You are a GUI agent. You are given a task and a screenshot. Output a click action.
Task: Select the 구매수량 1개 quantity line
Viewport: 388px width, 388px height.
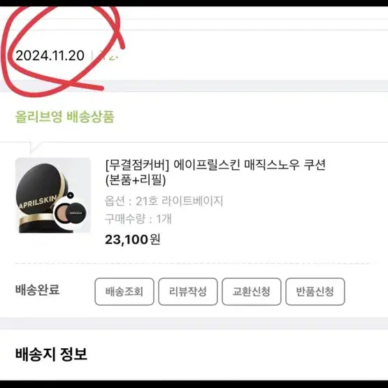pos(138,219)
